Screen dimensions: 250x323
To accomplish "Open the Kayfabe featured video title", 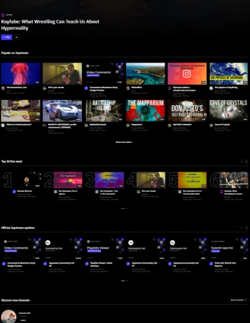I will click(x=50, y=25).
